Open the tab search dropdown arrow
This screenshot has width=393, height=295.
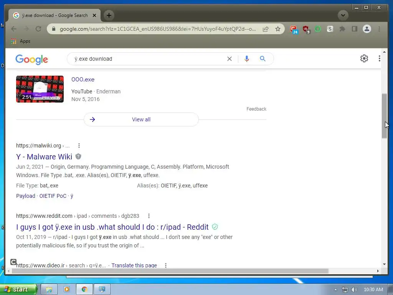[343, 15]
